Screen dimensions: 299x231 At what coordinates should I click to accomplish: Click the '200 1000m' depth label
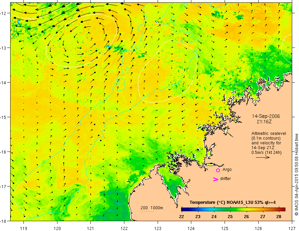[152, 208]
